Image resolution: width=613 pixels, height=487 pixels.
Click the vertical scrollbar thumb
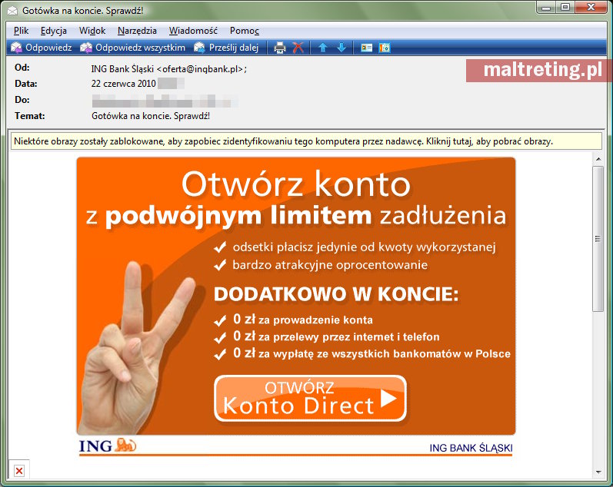(x=598, y=239)
